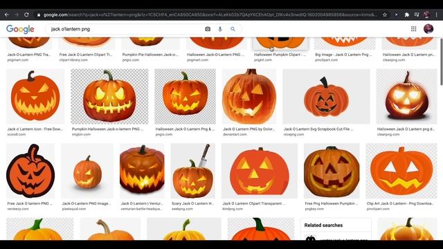Open 'Free Jack O Lantern Clipart Tr...' caption

[86, 55]
